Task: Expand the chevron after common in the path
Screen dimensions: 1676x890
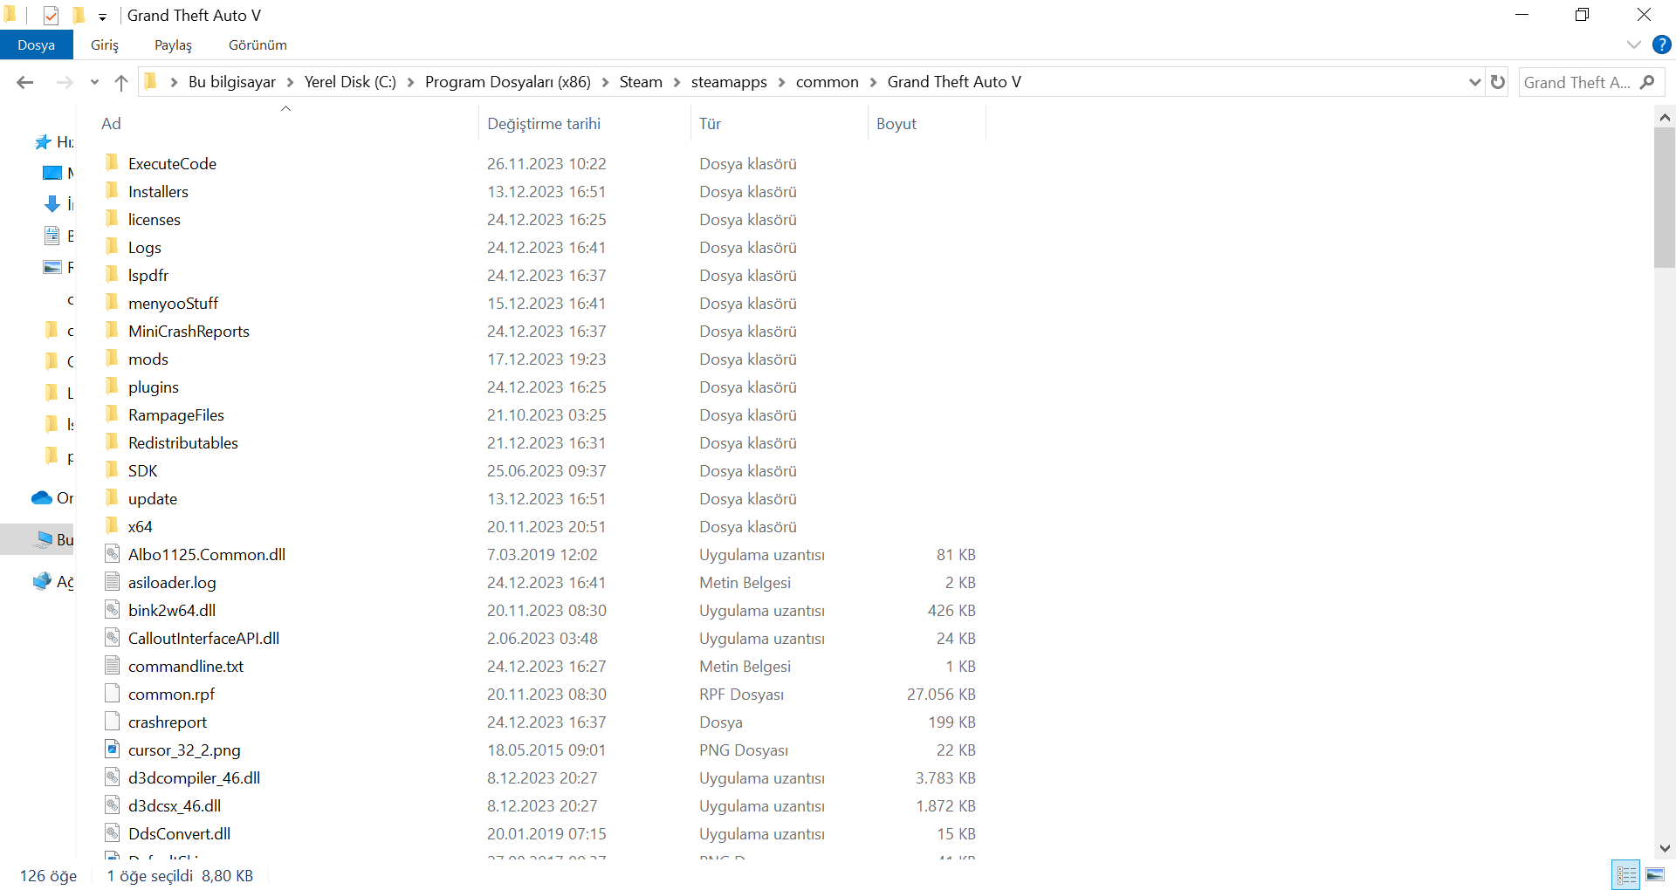Action: coord(873,82)
